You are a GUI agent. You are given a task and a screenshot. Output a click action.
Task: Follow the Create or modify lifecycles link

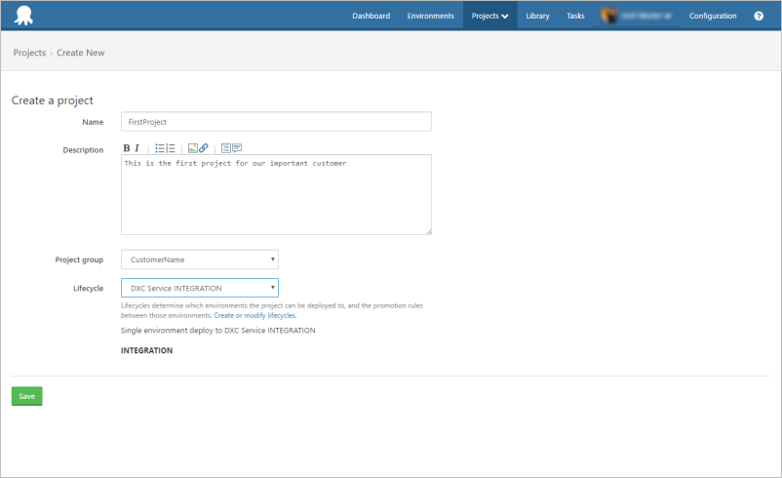click(254, 316)
